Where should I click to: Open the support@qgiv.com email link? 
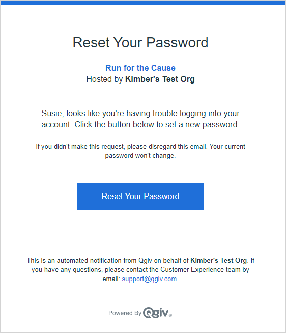(x=149, y=279)
